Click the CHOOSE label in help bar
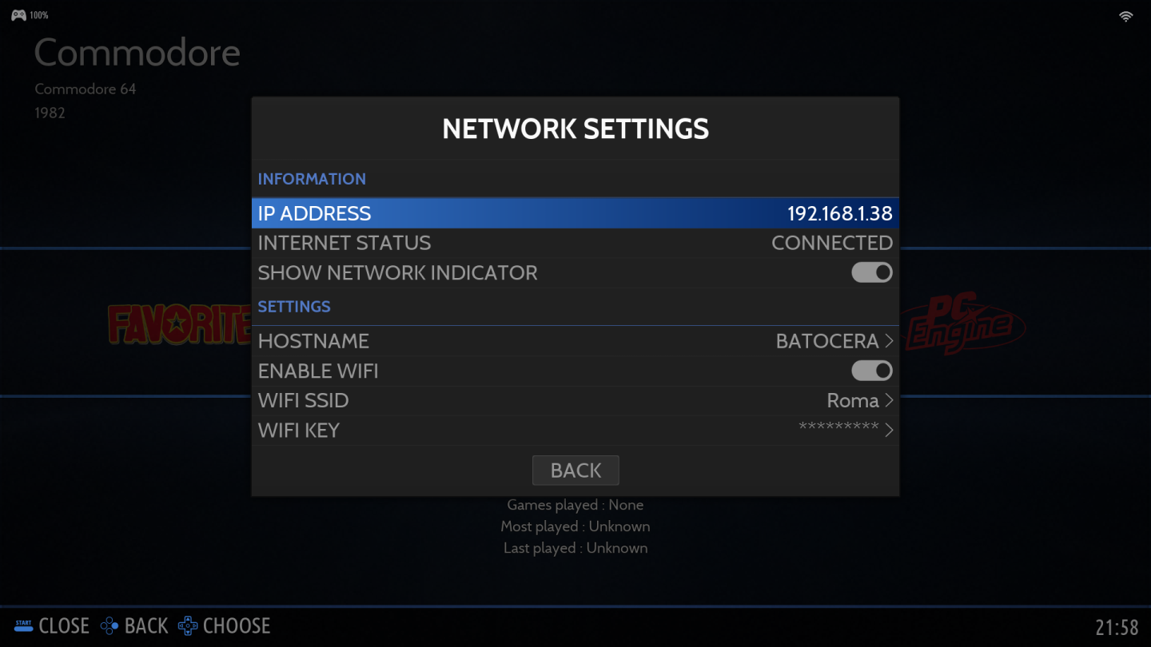Viewport: 1151px width, 647px height. [x=237, y=625]
